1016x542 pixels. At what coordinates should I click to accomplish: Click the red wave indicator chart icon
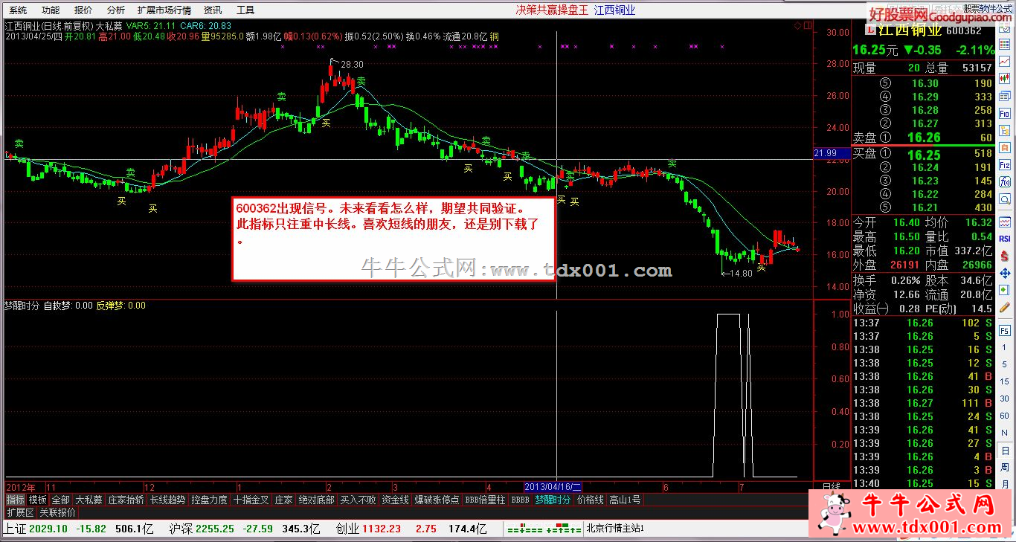click(1004, 222)
